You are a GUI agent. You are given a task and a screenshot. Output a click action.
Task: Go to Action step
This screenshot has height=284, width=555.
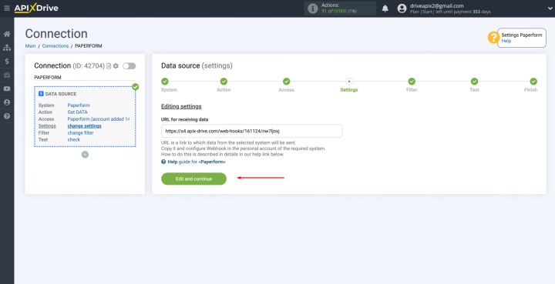point(224,82)
